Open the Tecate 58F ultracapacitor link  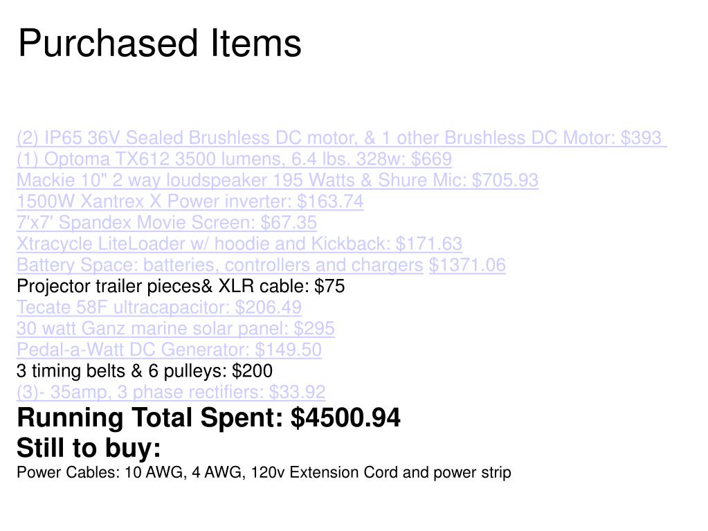pyautogui.click(x=159, y=307)
